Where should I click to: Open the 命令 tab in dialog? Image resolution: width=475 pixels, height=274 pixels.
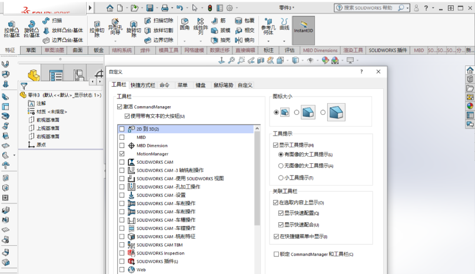(x=164, y=85)
